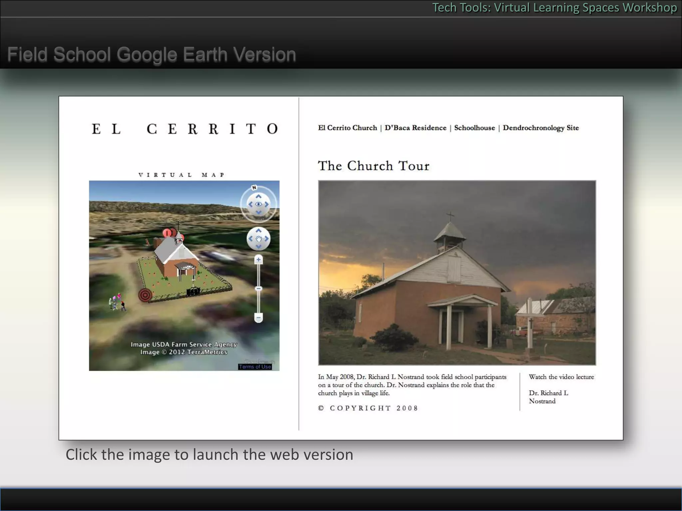Pan map right with hand joystick
This screenshot has height=511, width=682.
[266, 239]
